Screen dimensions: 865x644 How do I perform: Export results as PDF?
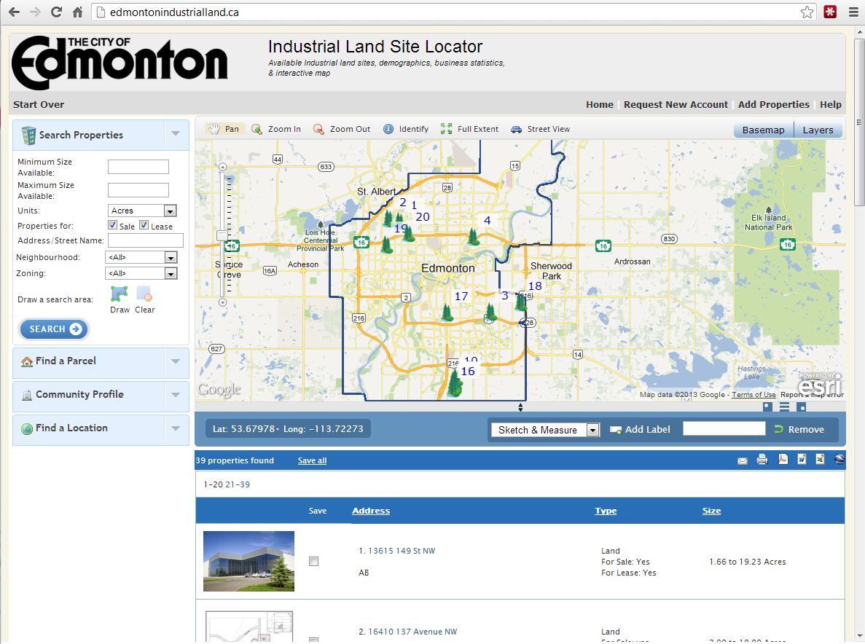point(783,459)
